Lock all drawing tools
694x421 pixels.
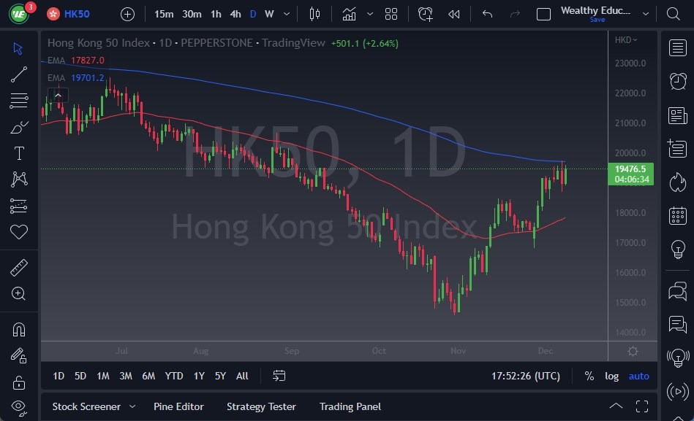tap(18, 382)
